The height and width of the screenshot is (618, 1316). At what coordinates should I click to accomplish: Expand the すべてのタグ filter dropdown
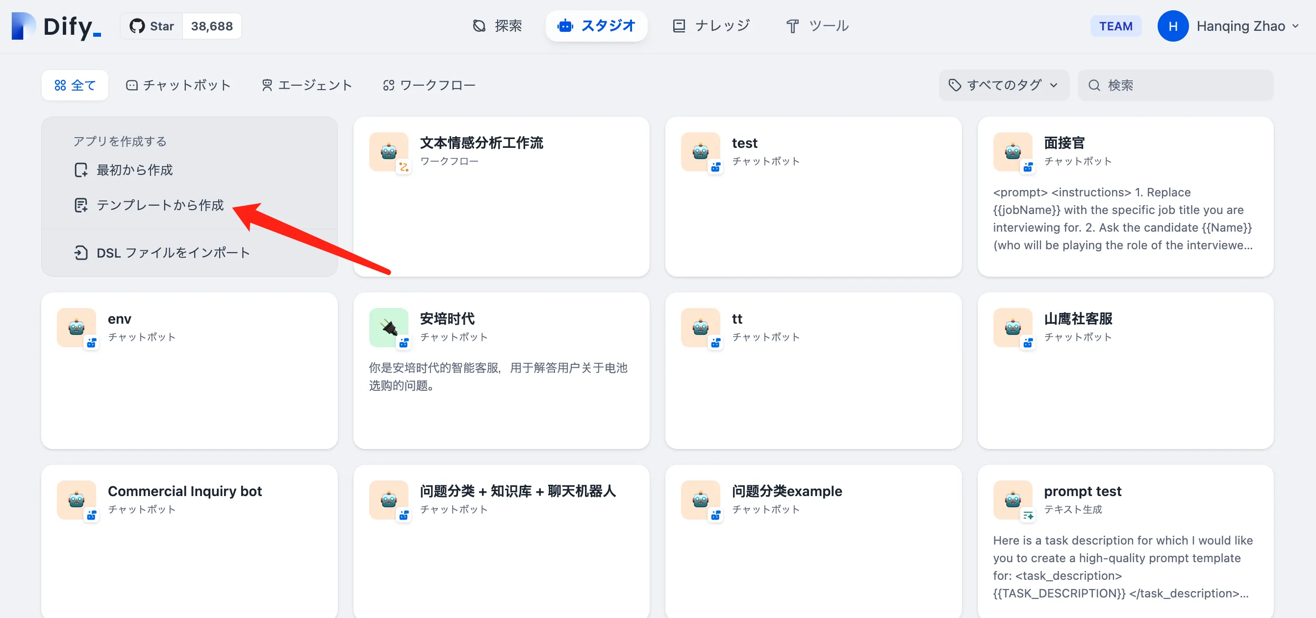click(x=1003, y=85)
